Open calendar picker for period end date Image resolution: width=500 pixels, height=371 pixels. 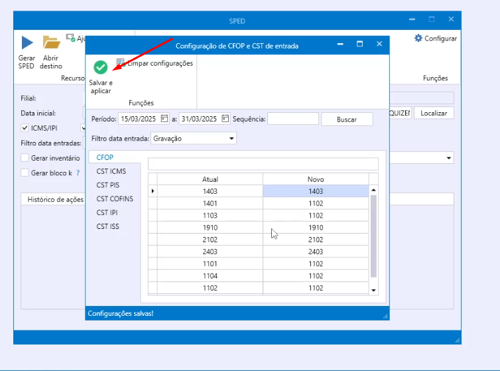(x=225, y=119)
